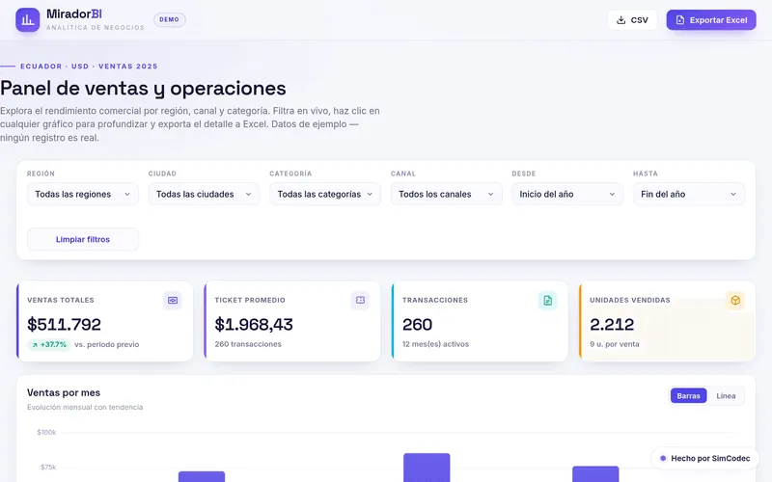This screenshot has width=772, height=482.
Task: Click the $100k axis label
Action: 46,432
